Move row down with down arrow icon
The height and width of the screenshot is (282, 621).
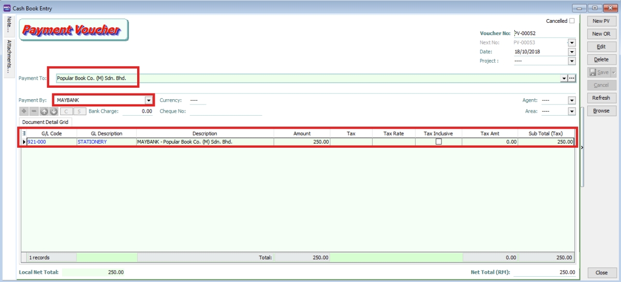pyautogui.click(x=54, y=111)
